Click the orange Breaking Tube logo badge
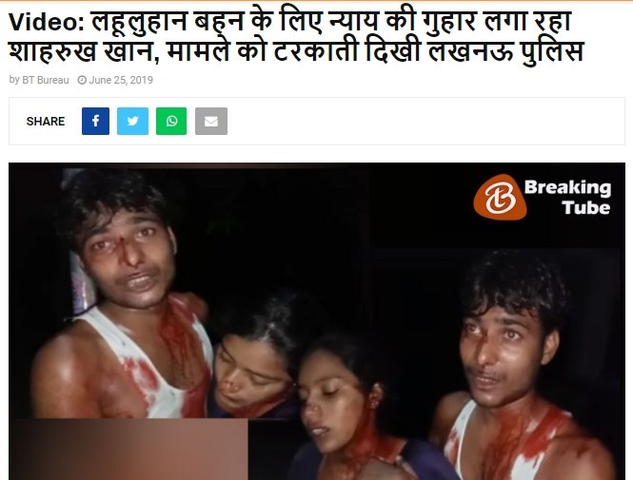Image resolution: width=633 pixels, height=480 pixels. pos(500,197)
